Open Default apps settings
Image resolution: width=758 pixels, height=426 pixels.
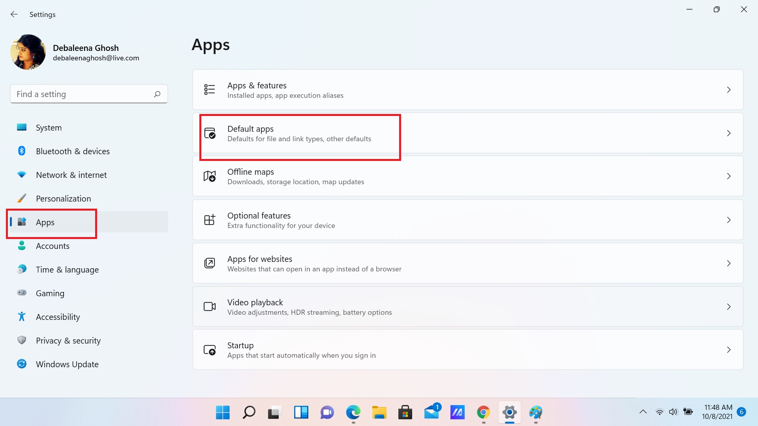pos(467,133)
